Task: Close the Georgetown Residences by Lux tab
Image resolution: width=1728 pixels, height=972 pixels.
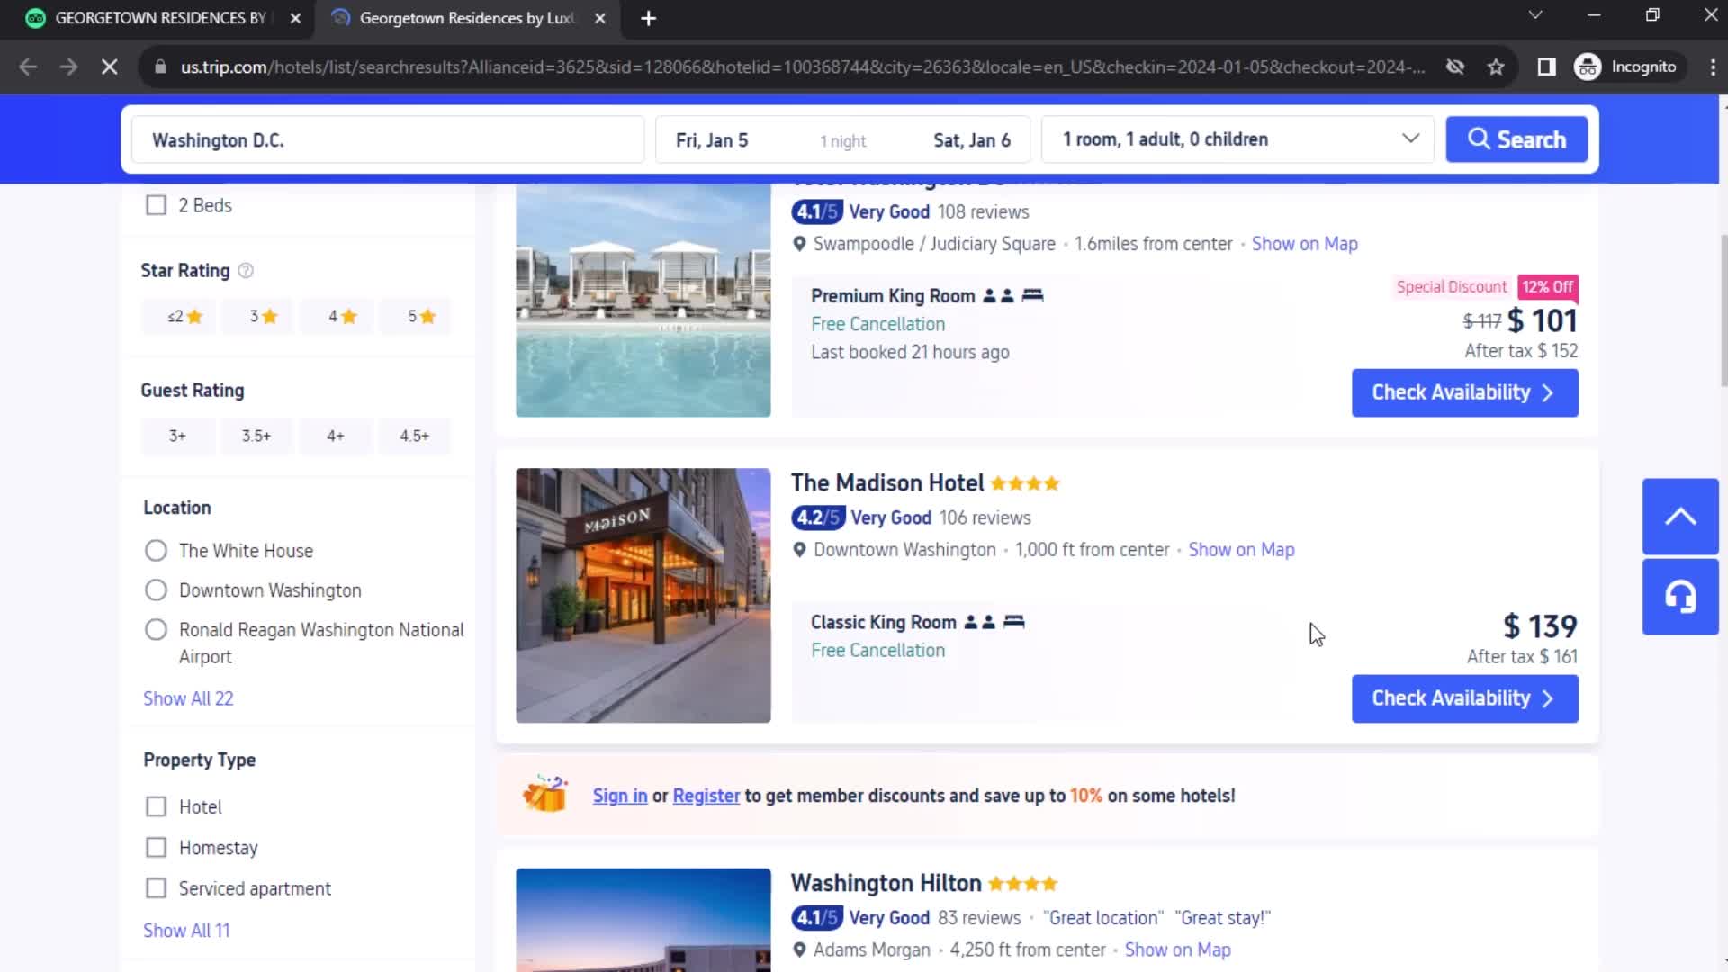Action: pos(600,18)
